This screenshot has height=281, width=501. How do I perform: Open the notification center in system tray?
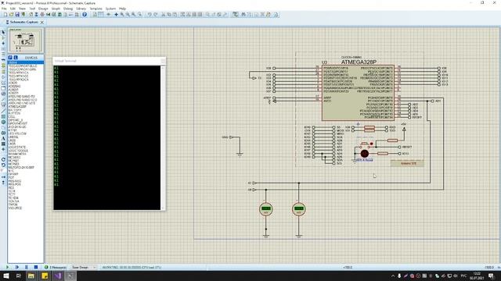[x=491, y=276]
